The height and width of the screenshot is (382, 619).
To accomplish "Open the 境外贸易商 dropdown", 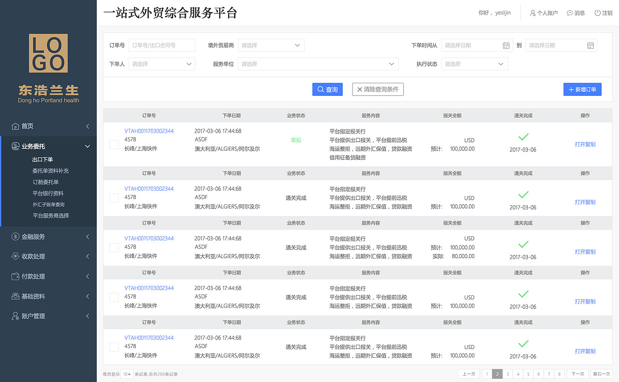I will pyautogui.click(x=271, y=45).
